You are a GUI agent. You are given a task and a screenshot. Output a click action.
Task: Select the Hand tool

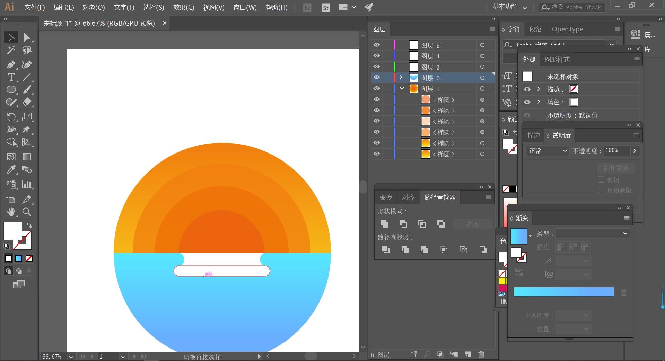click(x=11, y=212)
